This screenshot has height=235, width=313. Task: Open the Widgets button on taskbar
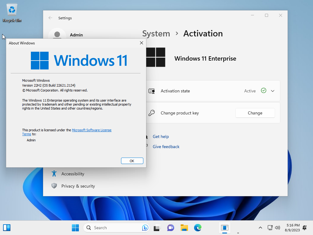(7, 228)
